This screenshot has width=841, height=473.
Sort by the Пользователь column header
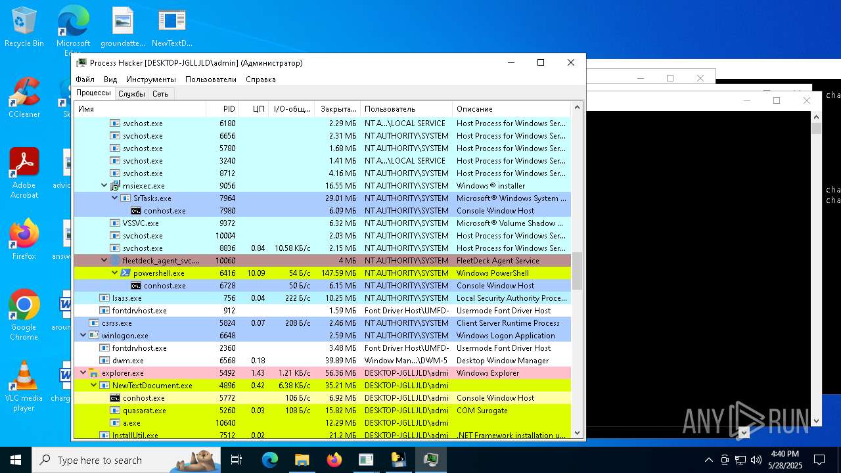tap(406, 109)
